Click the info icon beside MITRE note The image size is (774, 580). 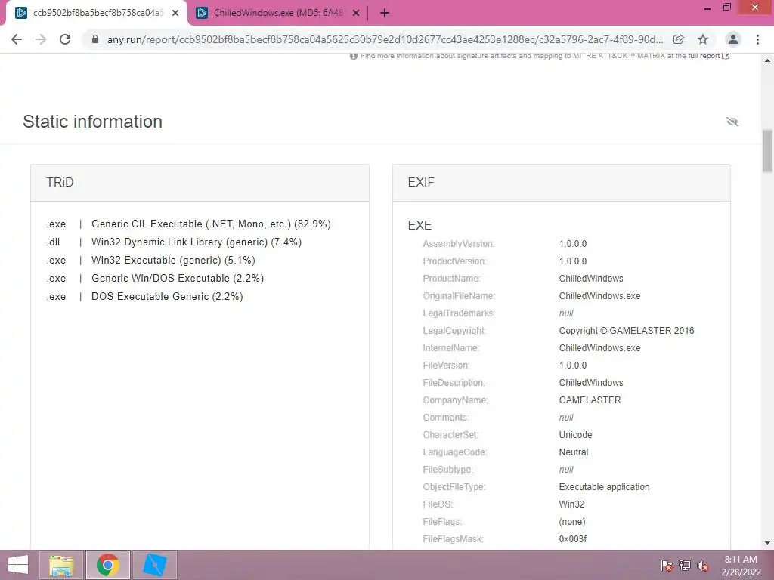[354, 56]
